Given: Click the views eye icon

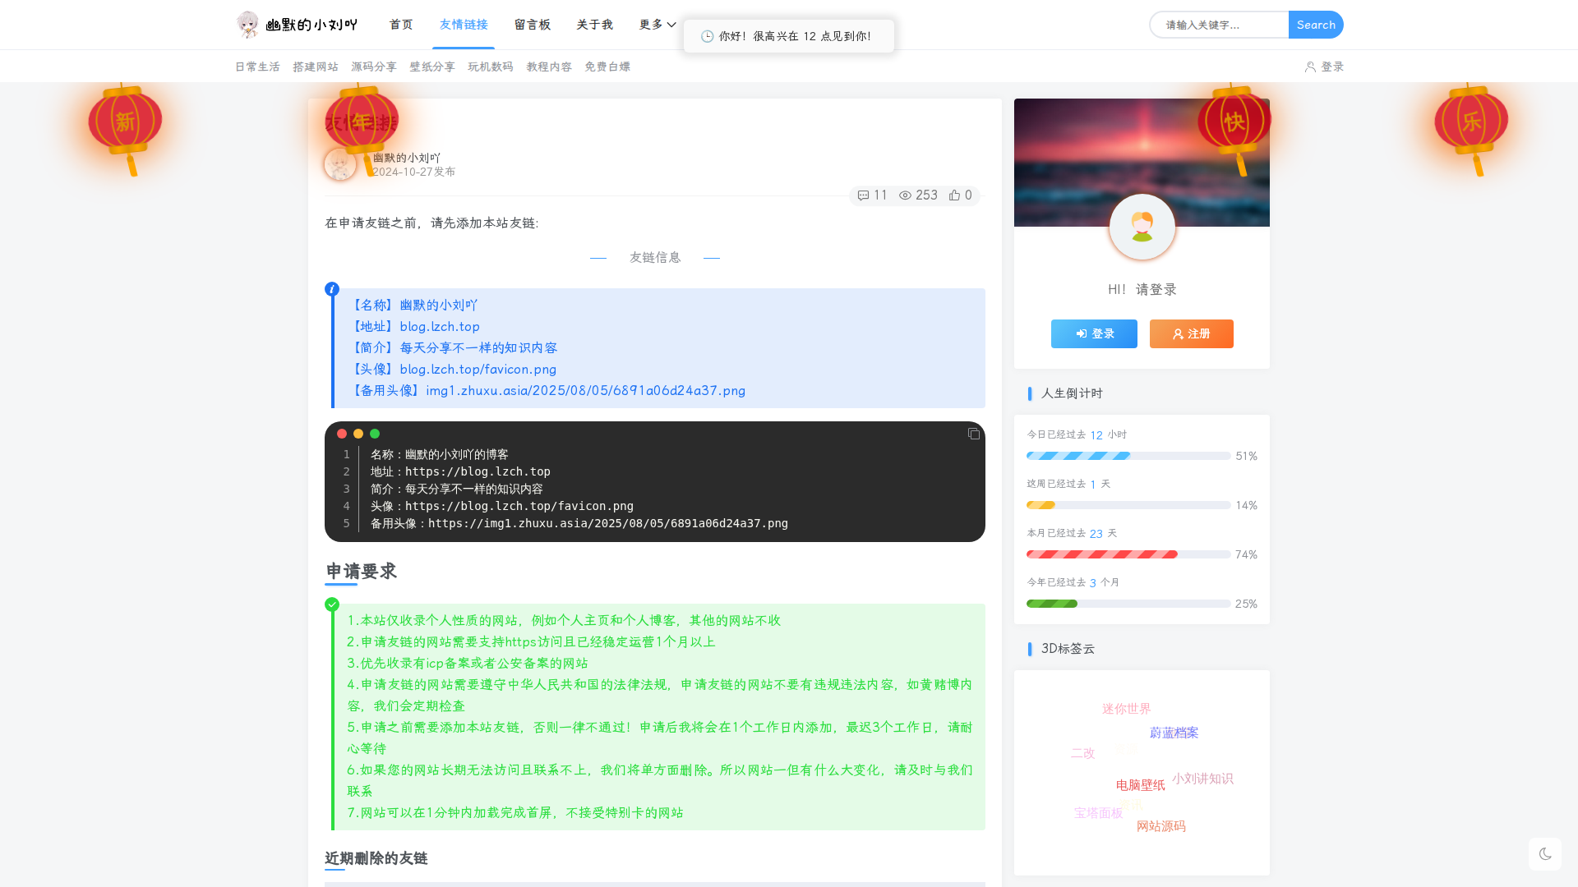Looking at the screenshot, I should point(905,195).
